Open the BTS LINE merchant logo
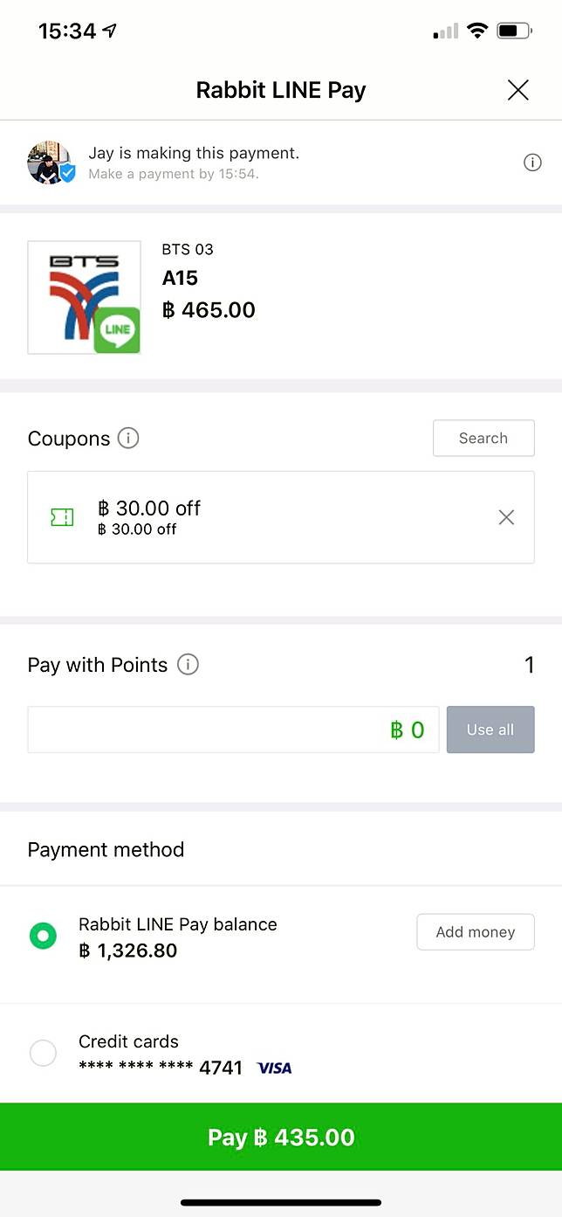Viewport: 562px width, 1217px height. point(84,297)
